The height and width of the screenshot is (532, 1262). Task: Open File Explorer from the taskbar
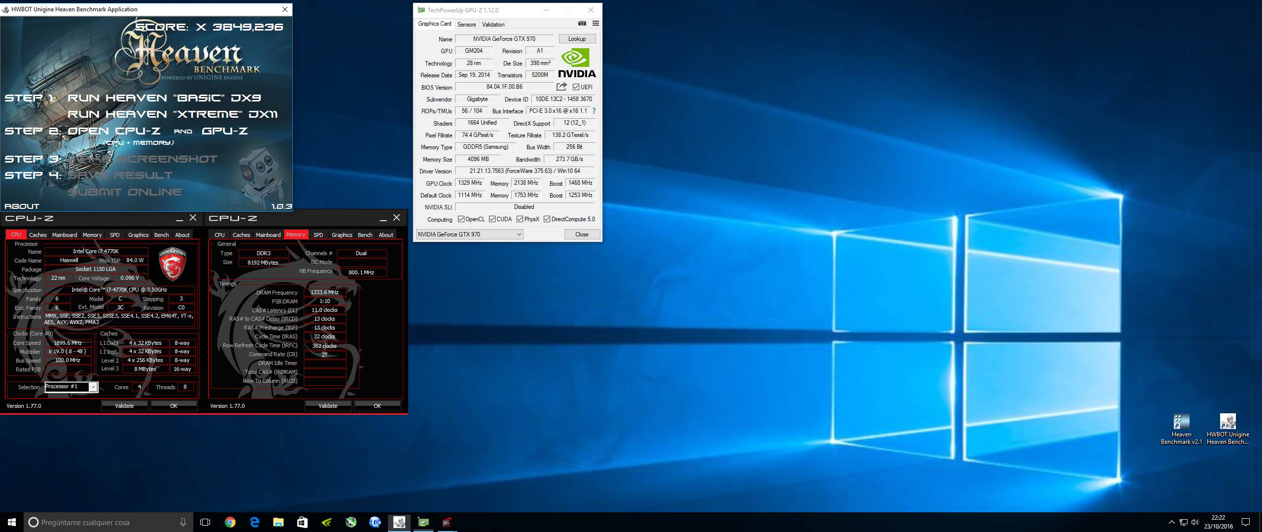point(279,522)
